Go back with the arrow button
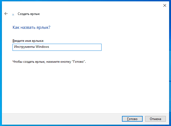The image size is (171, 126). [x=6, y=14]
